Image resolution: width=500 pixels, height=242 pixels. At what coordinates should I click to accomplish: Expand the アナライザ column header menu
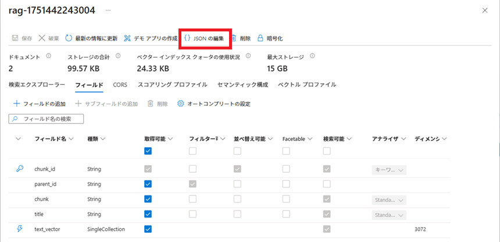click(403, 139)
